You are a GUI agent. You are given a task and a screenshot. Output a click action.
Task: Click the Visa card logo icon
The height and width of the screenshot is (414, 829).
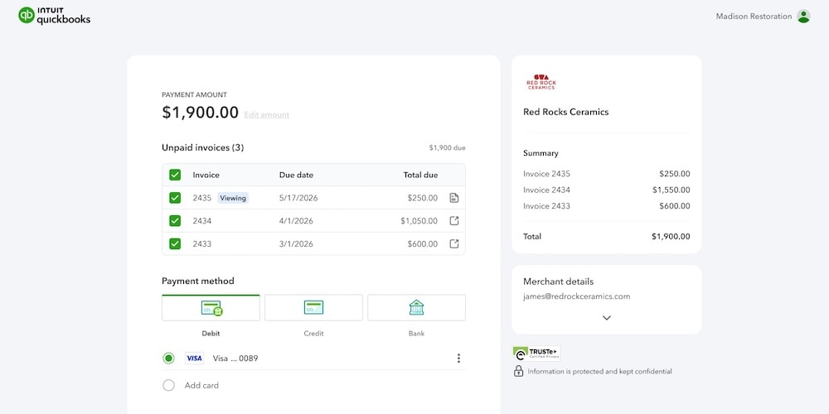pos(195,359)
